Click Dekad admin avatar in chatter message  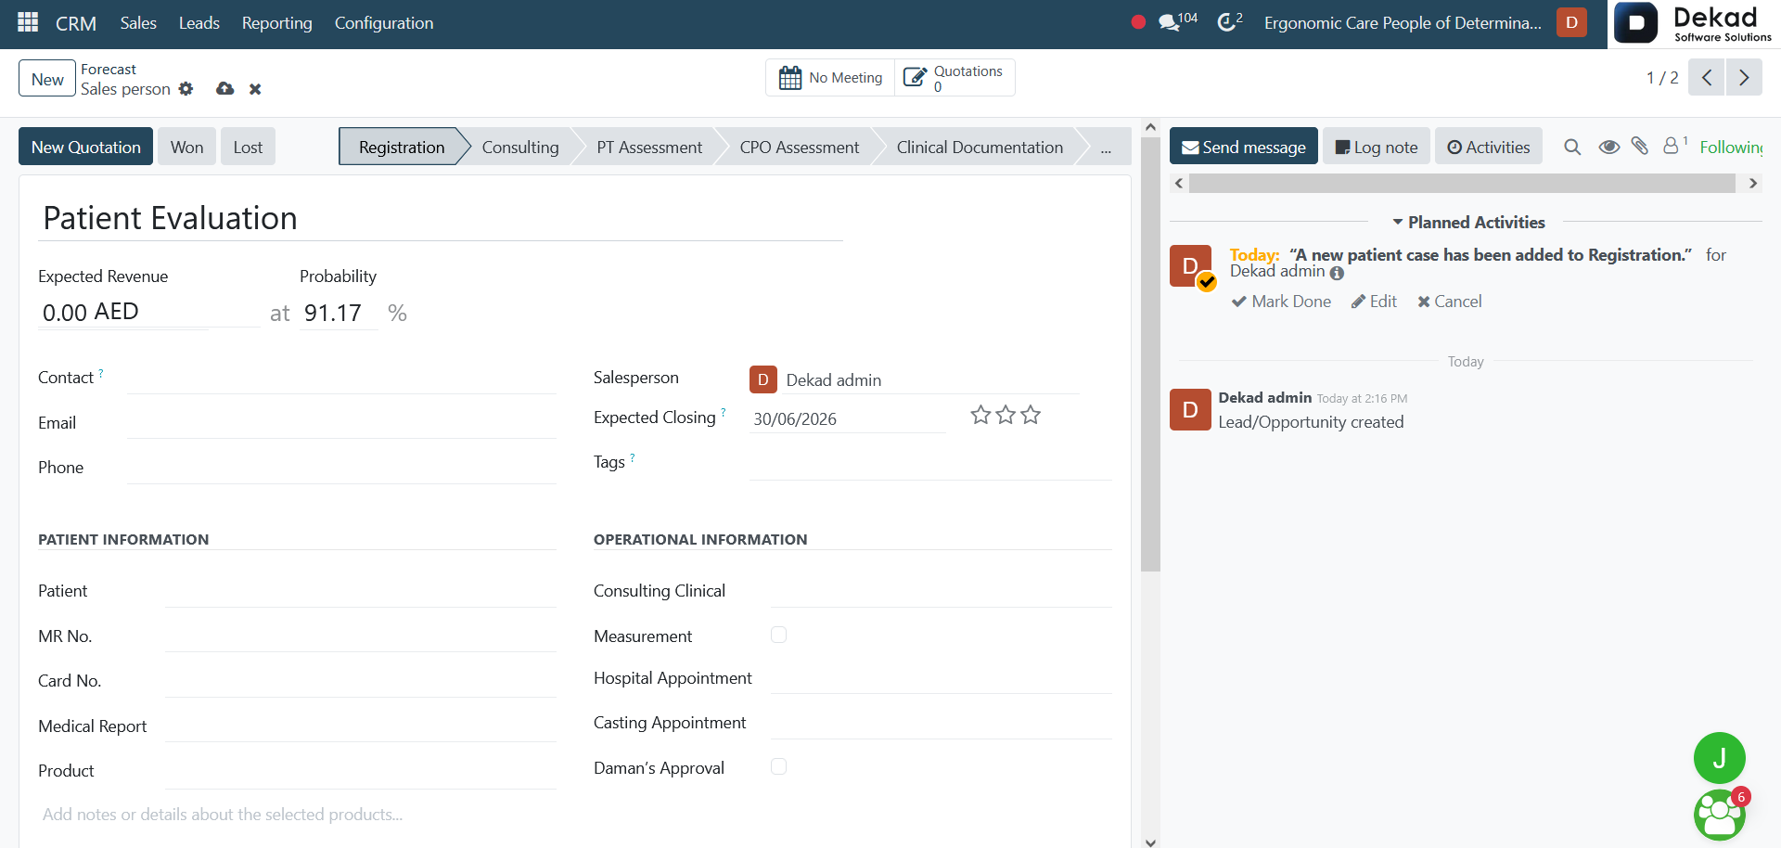click(x=1190, y=409)
